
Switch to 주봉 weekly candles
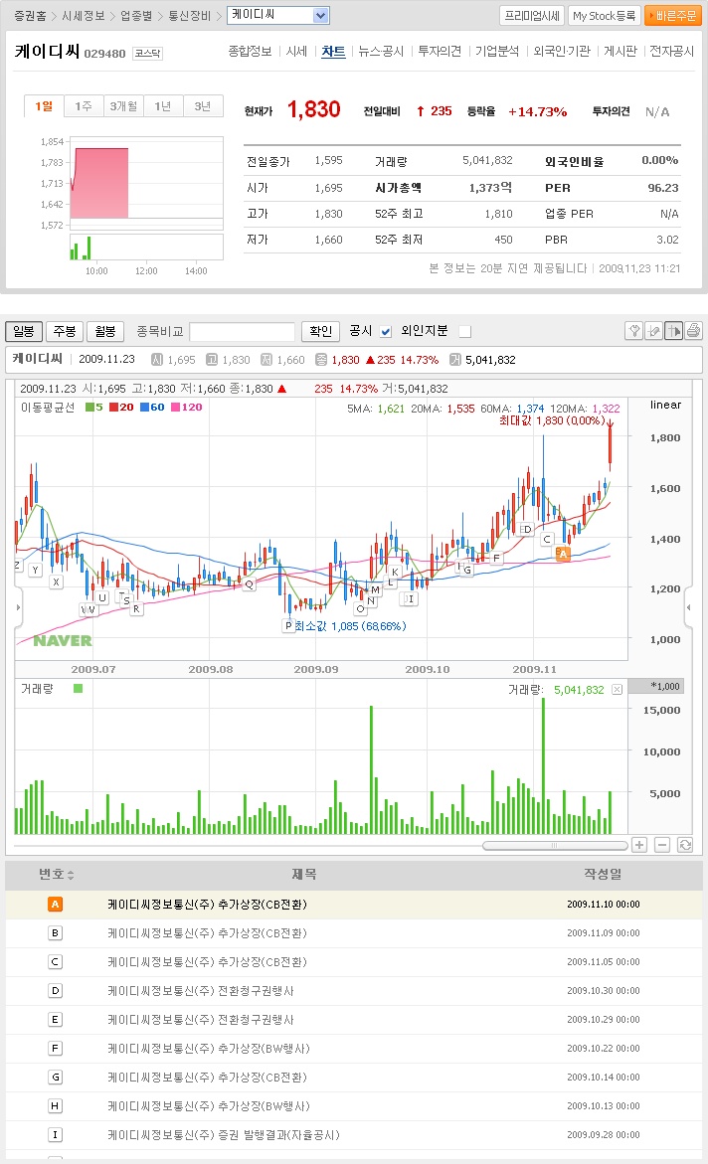pos(65,331)
